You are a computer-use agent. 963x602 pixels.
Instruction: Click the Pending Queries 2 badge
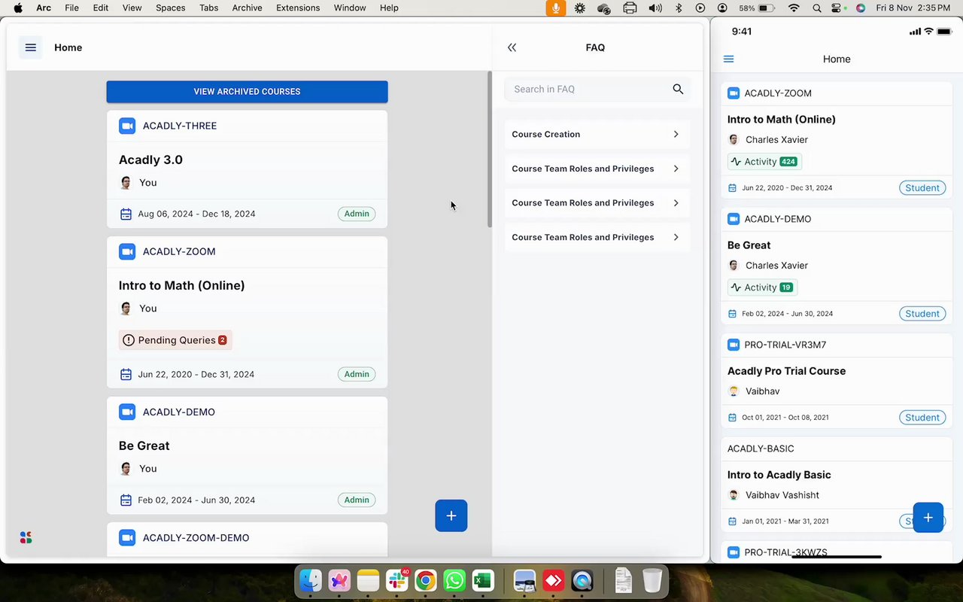(175, 340)
